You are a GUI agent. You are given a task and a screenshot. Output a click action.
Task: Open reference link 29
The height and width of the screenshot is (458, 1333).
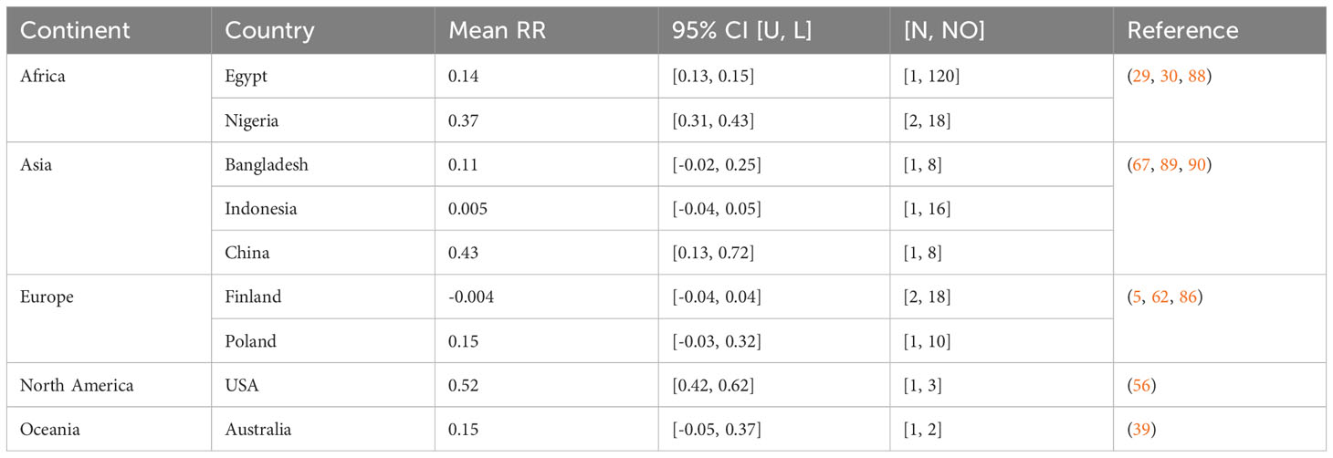click(1142, 77)
